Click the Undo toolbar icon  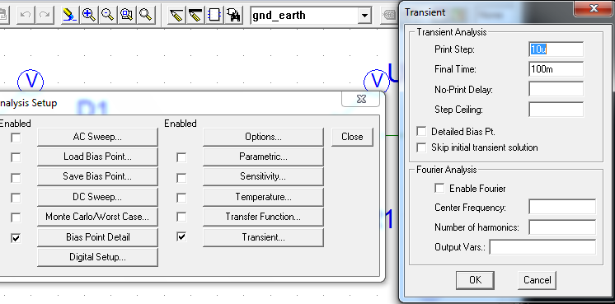pos(26,16)
